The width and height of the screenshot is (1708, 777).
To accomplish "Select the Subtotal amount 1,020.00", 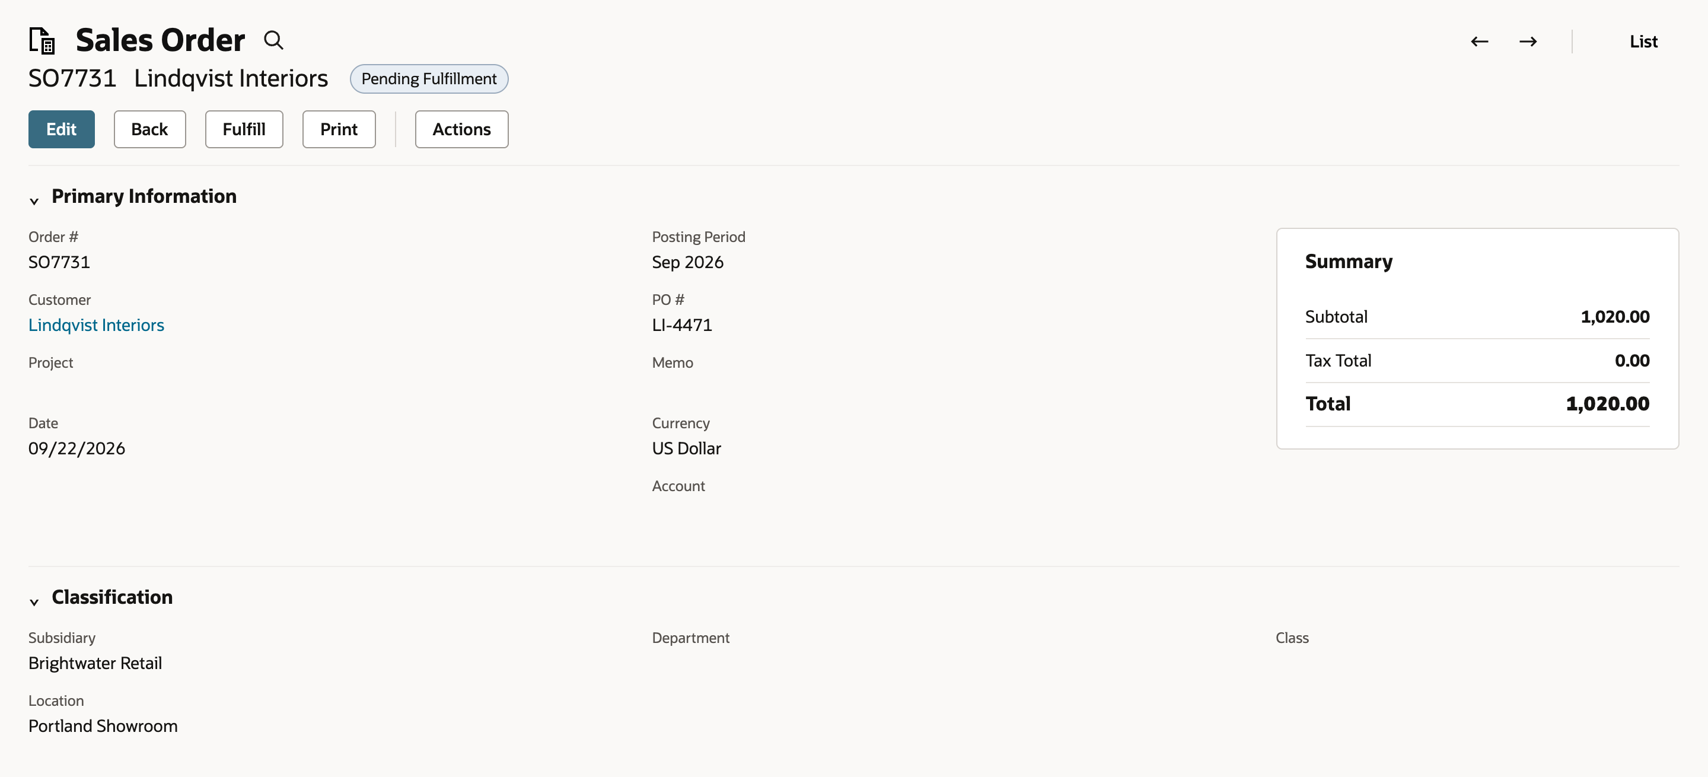I will click(1614, 317).
